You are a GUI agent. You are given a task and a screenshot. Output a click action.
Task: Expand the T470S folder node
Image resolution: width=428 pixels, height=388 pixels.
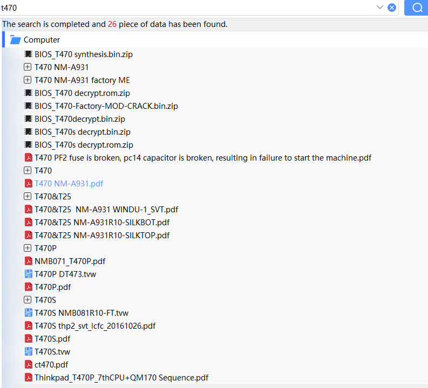pos(28,300)
